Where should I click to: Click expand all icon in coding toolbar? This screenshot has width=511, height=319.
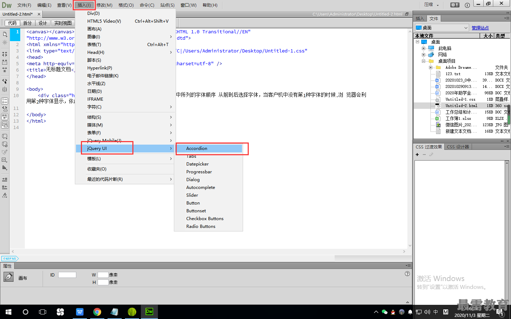(x=5, y=70)
